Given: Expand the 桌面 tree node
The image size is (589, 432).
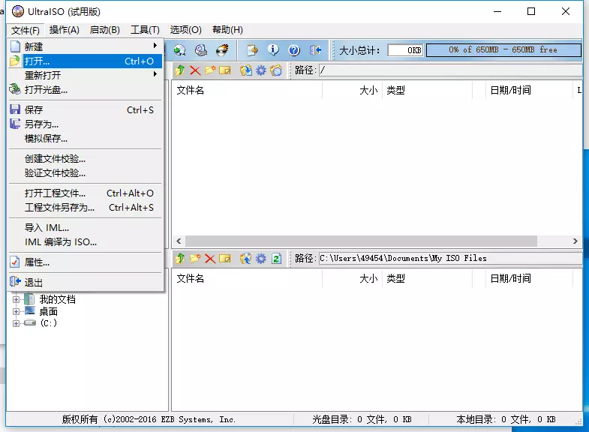Looking at the screenshot, I should pyautogui.click(x=16, y=311).
